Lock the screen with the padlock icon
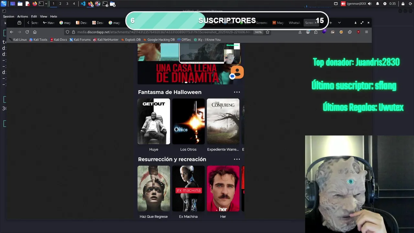Image resolution: width=414 pixels, height=233 pixels. [x=403, y=4]
